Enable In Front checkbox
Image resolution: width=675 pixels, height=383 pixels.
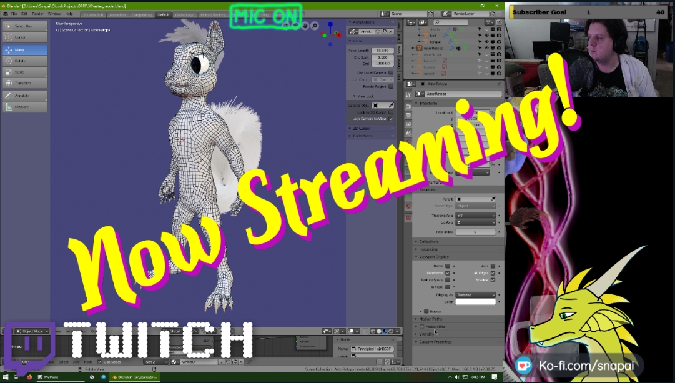(448, 287)
